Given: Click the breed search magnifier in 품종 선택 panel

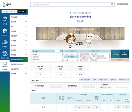Looking at the screenshot, I should coord(62,51).
